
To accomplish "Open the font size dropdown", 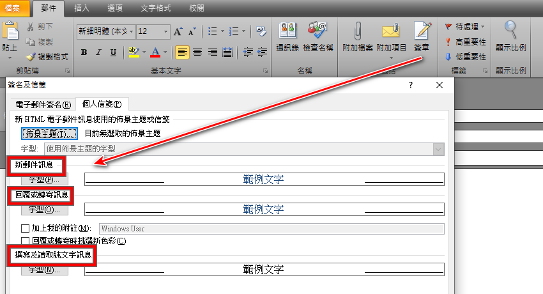I will click(165, 31).
